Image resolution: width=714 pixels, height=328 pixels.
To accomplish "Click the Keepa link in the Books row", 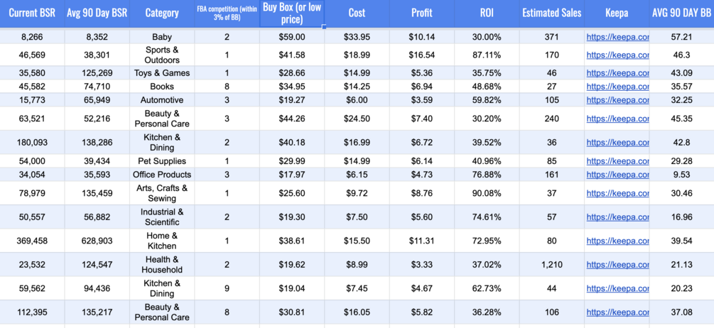I will pos(617,87).
